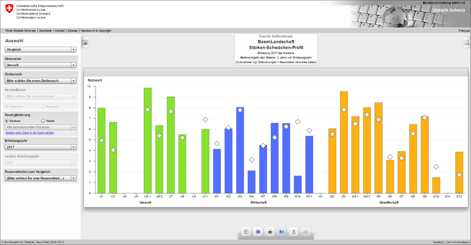Click the diamond marker above bar U11
Screen dimensions: 471x245
205,120
